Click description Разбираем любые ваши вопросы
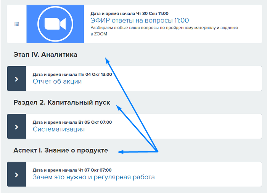The width and height of the screenshot is (267, 193). coord(164,31)
